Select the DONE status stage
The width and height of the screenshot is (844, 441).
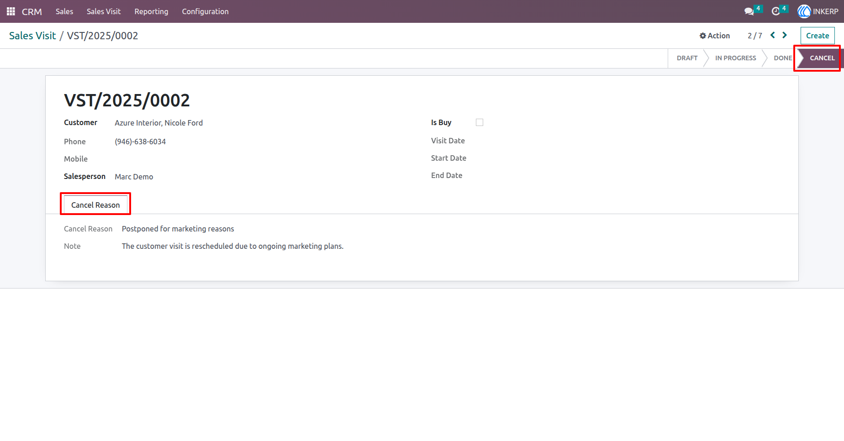click(x=783, y=58)
